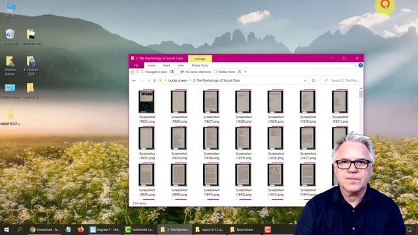Select Screenshot (1836).png thumbnail

[x=276, y=138]
